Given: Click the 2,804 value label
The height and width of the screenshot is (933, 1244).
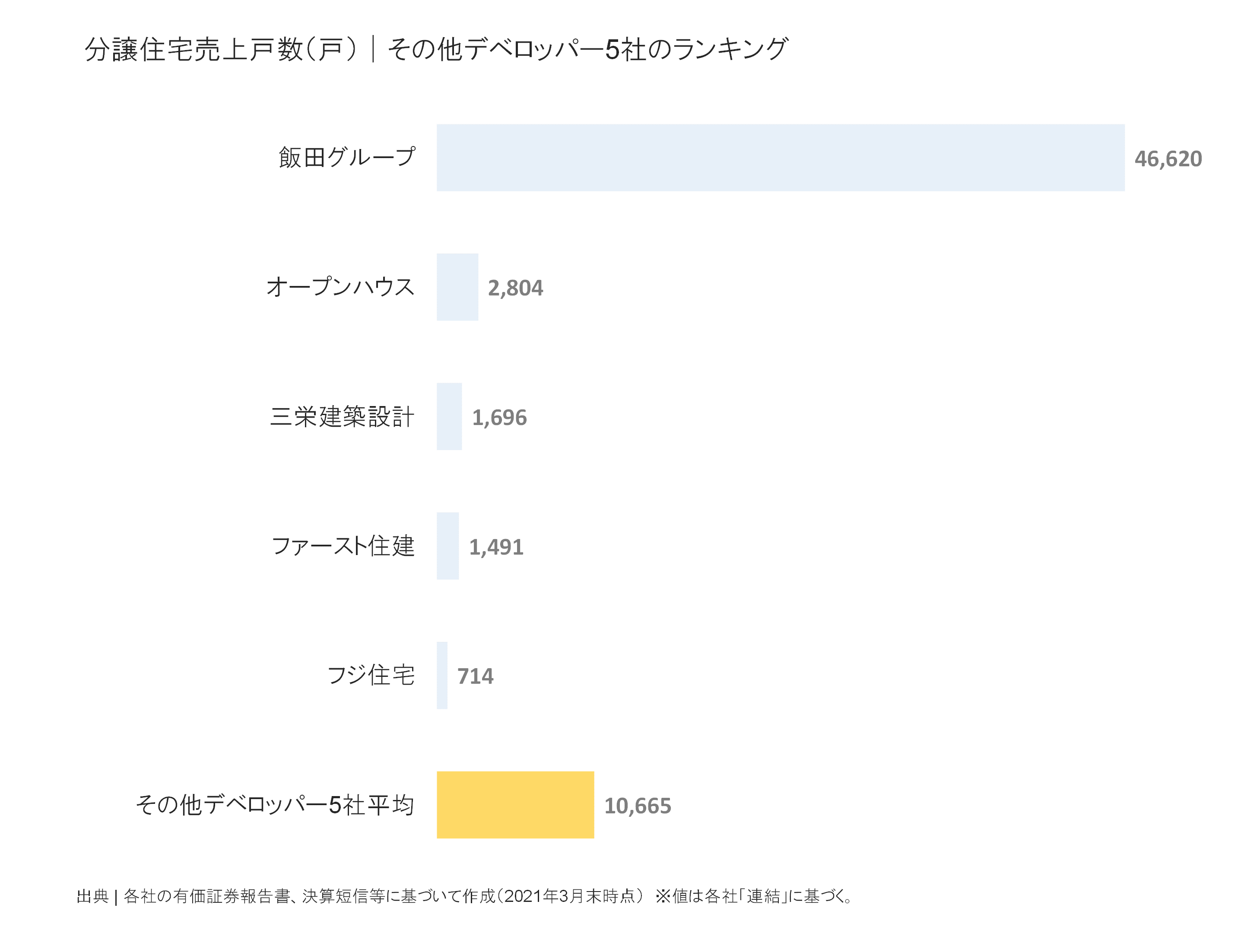Looking at the screenshot, I should [x=515, y=288].
